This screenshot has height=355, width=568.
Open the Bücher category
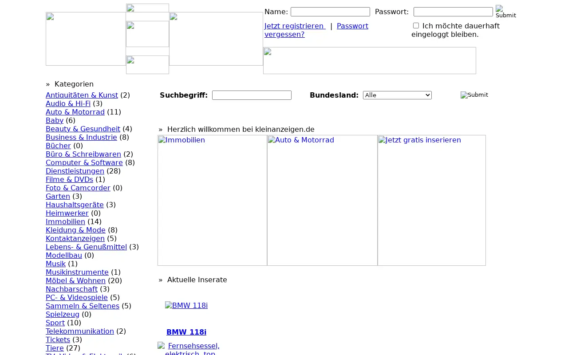[58, 146]
